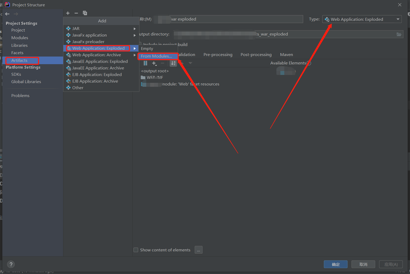Open the Problems section
This screenshot has width=410, height=274.
(x=20, y=96)
